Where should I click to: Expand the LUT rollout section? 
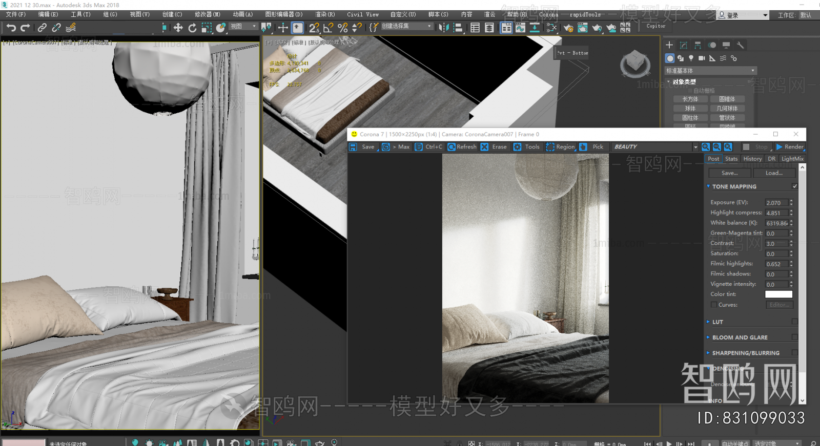pos(717,322)
